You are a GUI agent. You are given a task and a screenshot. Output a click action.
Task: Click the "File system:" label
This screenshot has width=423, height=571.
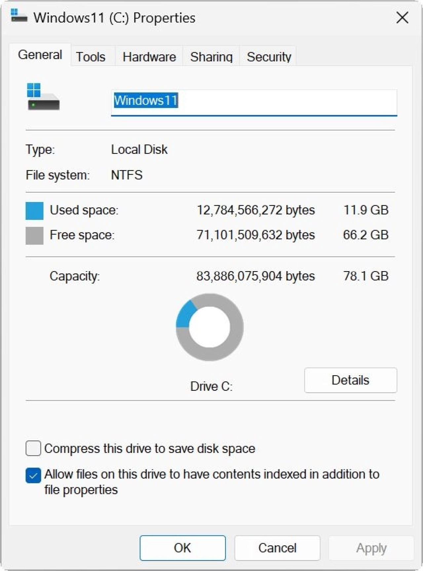coord(58,175)
